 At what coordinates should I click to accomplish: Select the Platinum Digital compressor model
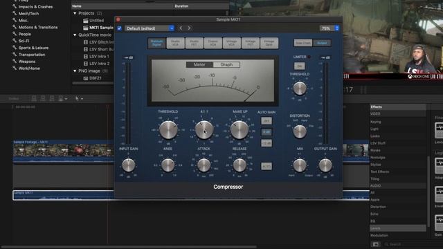(x=156, y=43)
